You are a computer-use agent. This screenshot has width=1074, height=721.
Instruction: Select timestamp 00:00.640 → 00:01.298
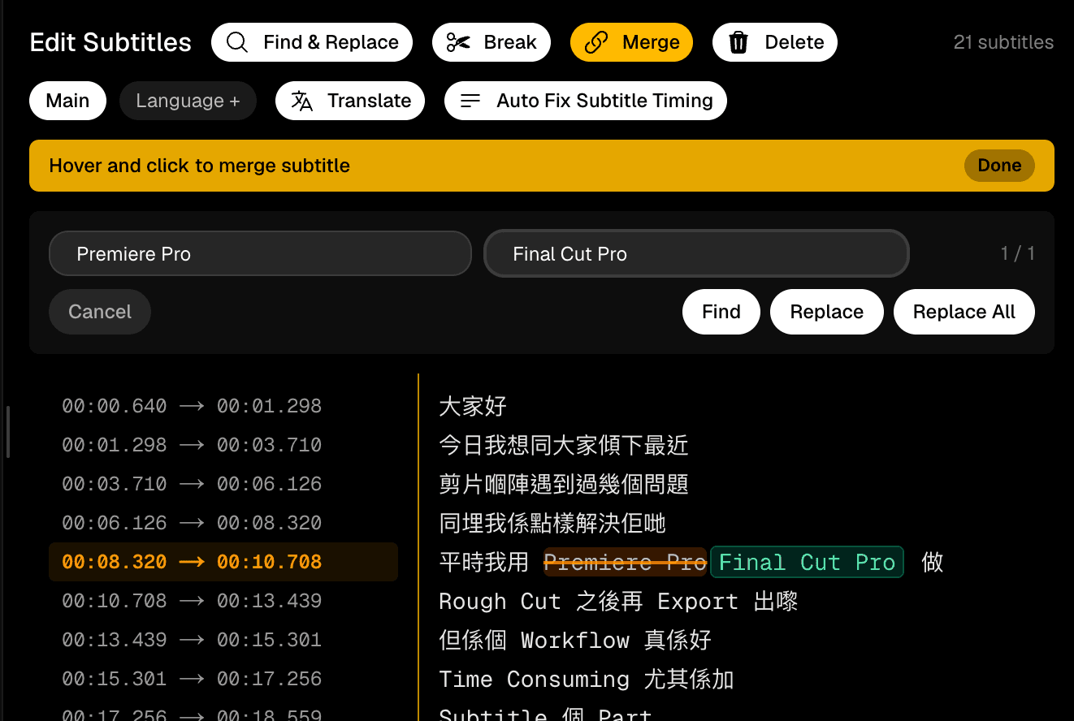[192, 406]
